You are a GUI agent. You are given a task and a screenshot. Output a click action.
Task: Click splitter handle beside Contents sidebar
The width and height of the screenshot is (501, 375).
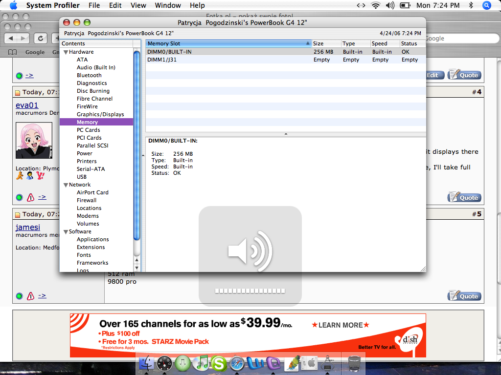[143, 156]
